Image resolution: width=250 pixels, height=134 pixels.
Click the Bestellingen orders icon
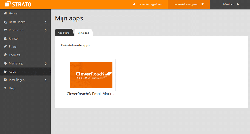tap(5, 22)
